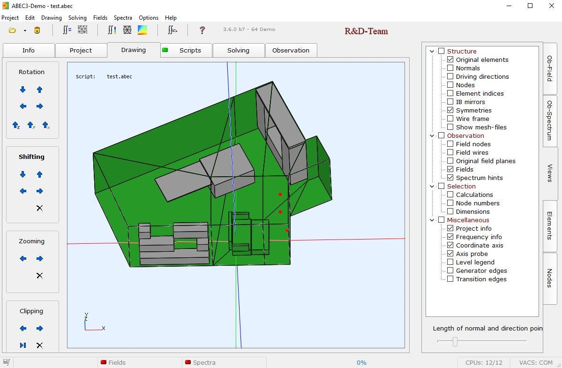Rotate the view upward in the Rotation panel
Viewport: 562px width, 368px height.
click(39, 90)
